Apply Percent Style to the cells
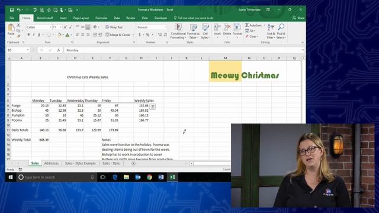This screenshot has width=379, height=213. 147,35
